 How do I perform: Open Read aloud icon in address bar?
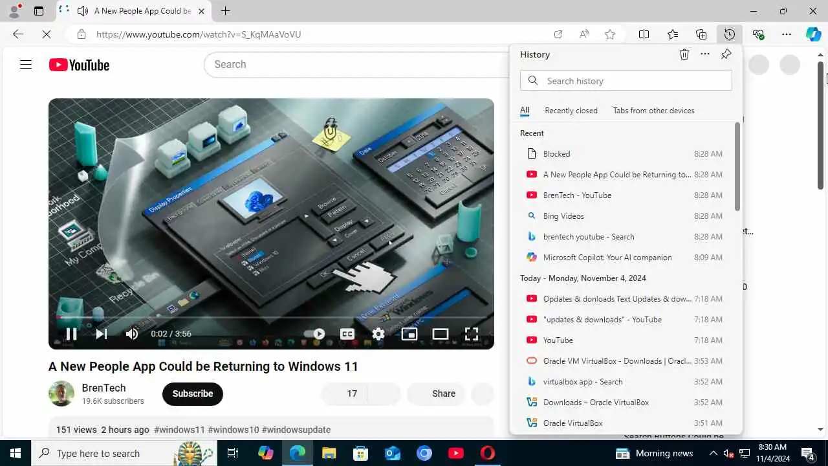[584, 34]
